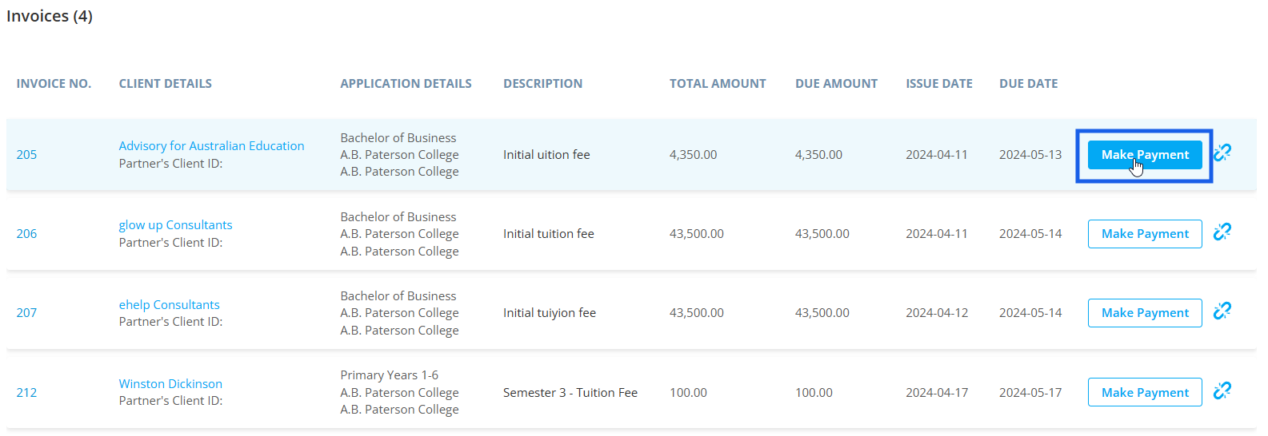Open Winston Dickinson client profile

[x=170, y=384]
